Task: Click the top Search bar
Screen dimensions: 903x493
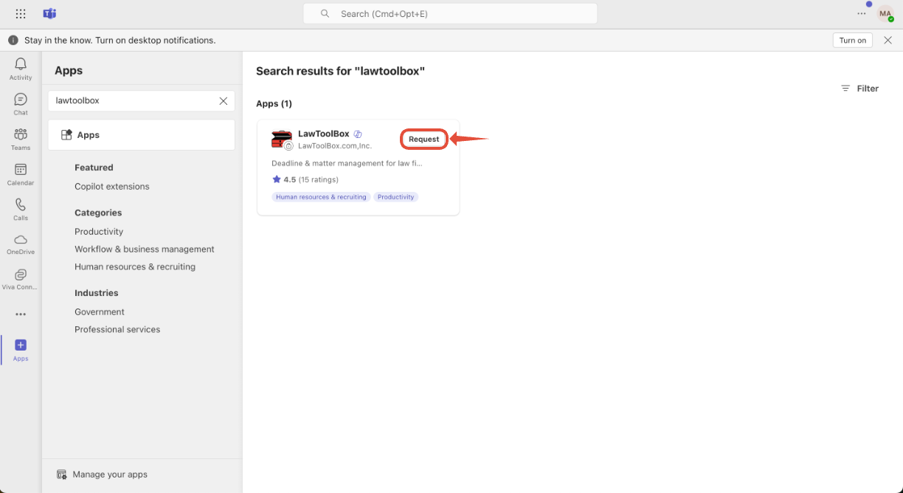Action: tap(450, 14)
